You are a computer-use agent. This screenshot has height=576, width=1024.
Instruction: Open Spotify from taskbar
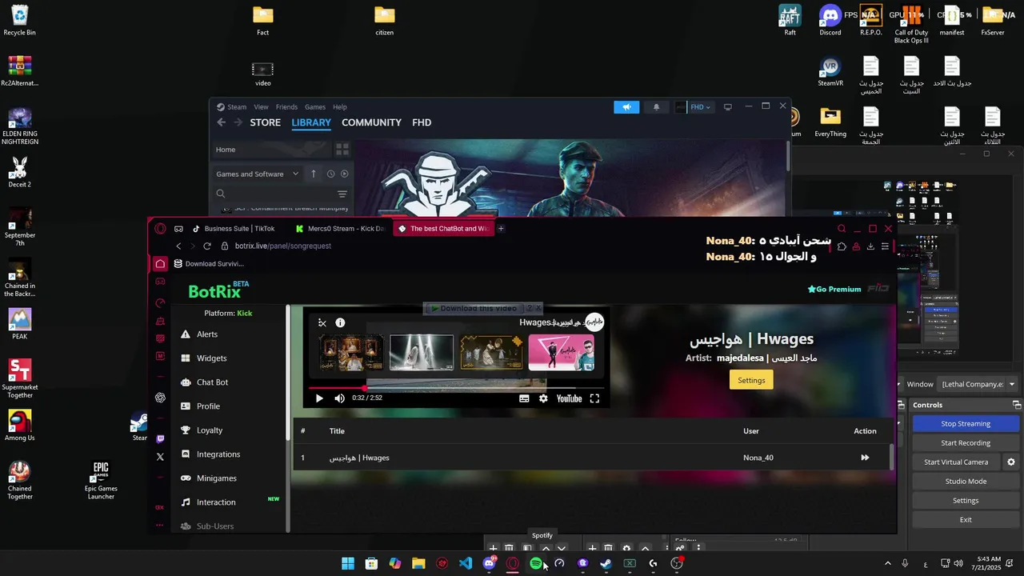coord(536,563)
